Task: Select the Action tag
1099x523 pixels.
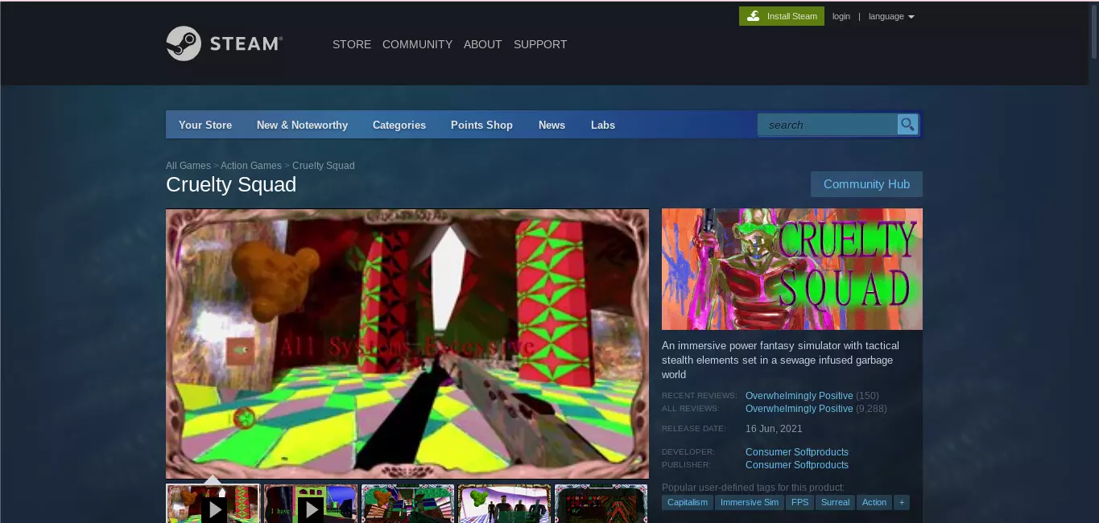Action: tap(874, 502)
